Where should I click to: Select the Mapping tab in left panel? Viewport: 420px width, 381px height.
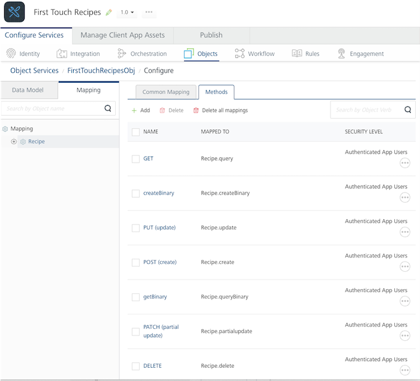(89, 90)
